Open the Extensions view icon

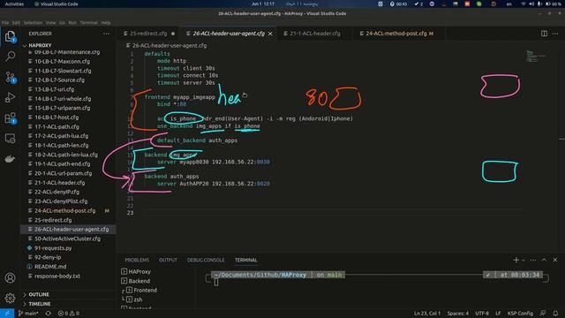coord(10,117)
